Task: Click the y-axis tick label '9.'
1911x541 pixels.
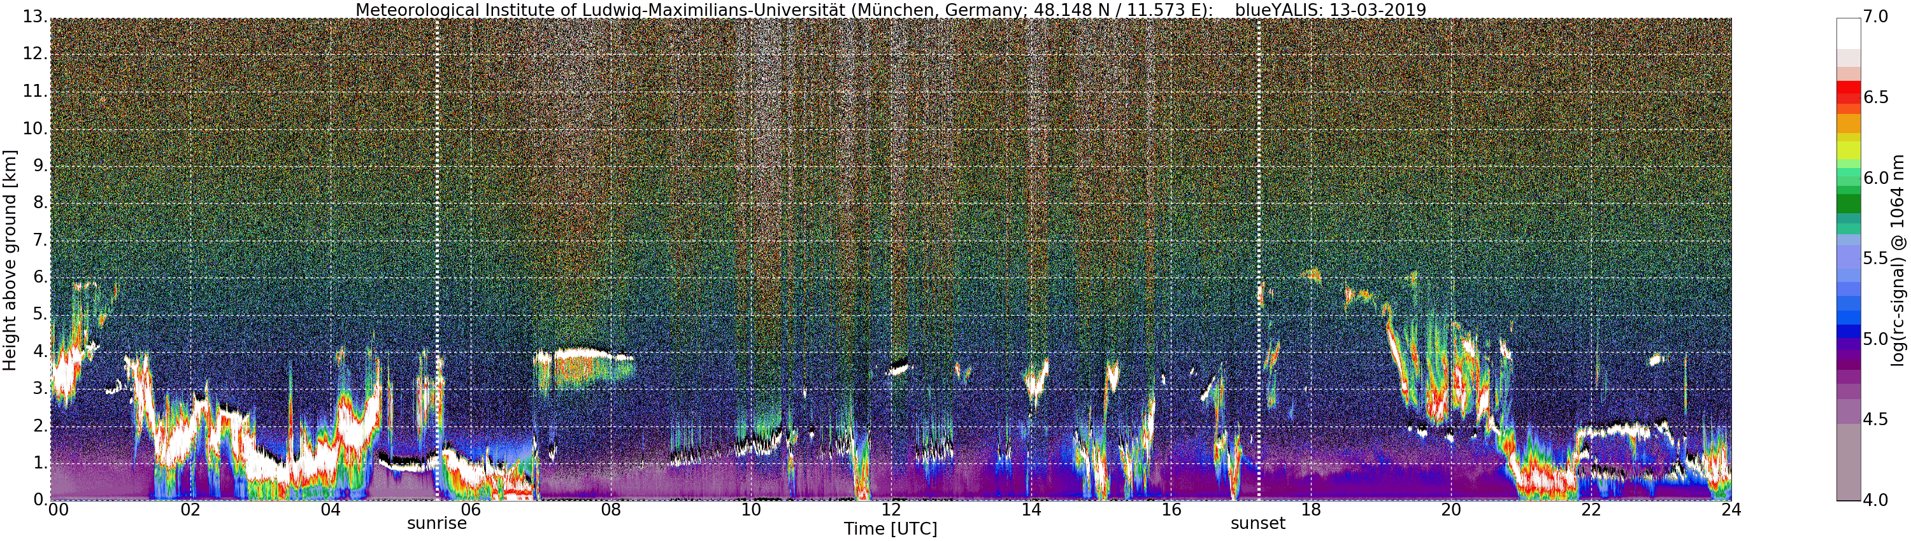Action: pos(41,166)
